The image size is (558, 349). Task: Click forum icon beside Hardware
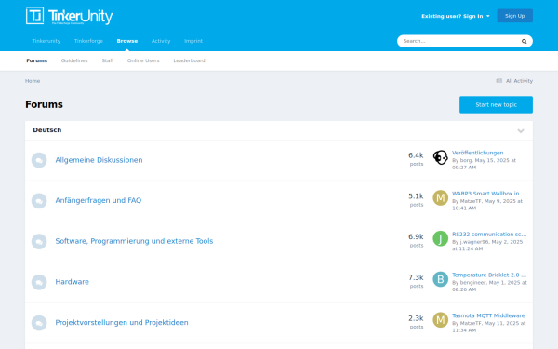[x=39, y=282]
